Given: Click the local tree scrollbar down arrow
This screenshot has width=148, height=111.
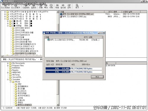Looking at the screenshot, I should [58, 105].
